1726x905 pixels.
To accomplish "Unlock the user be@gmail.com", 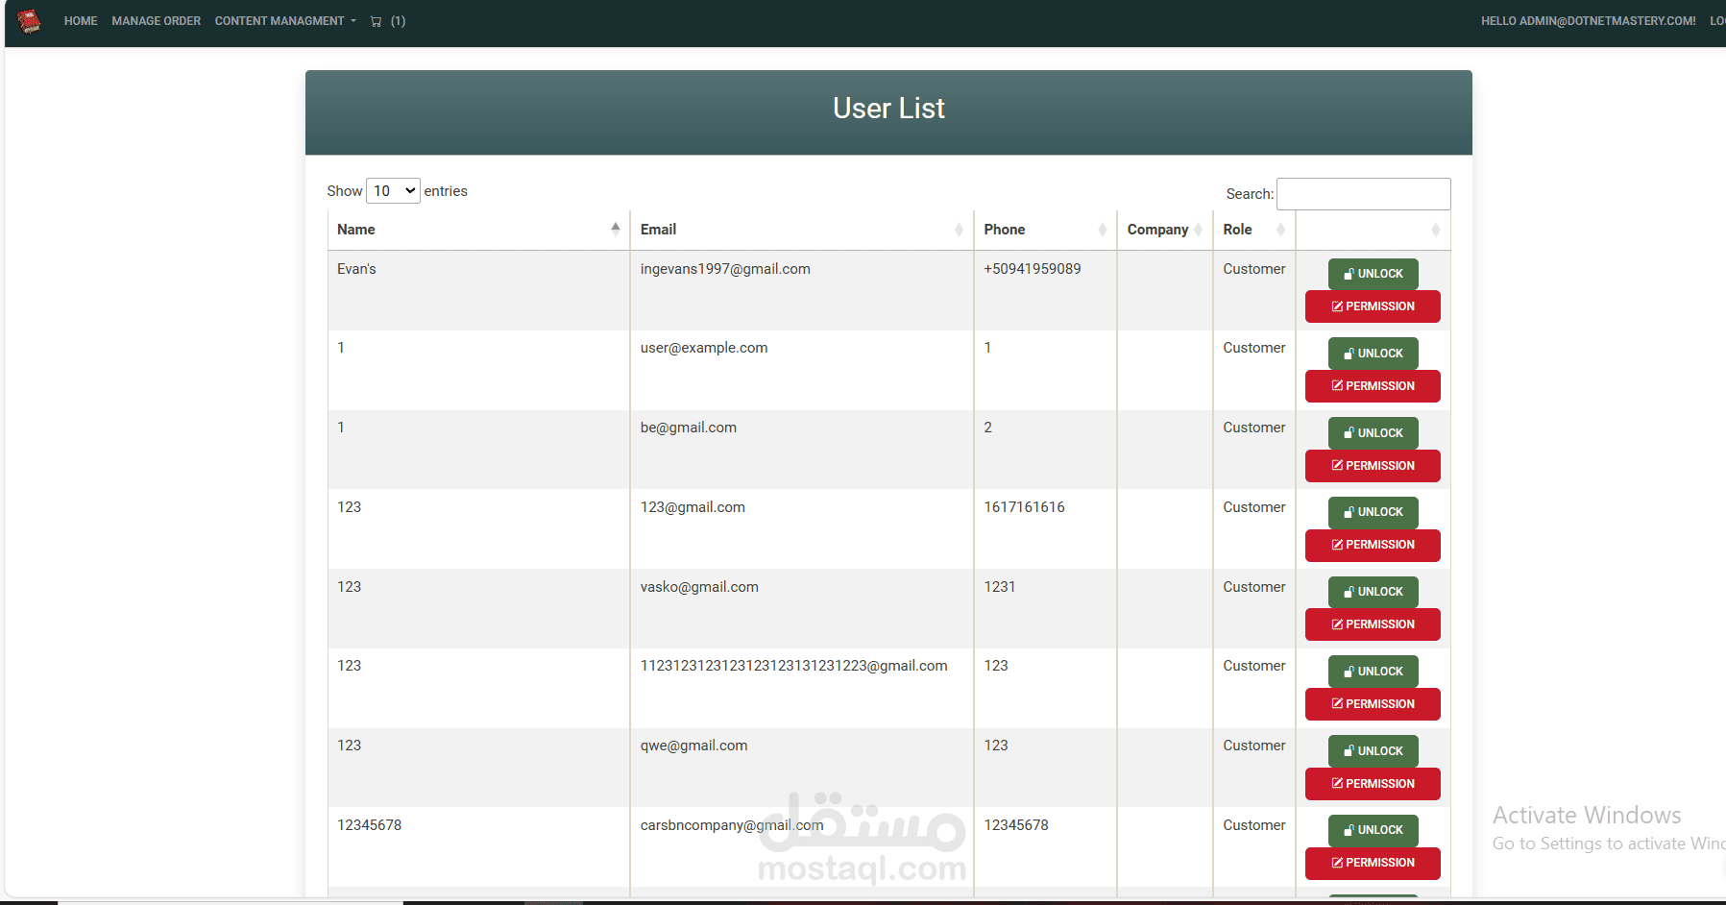I will pyautogui.click(x=1374, y=433).
